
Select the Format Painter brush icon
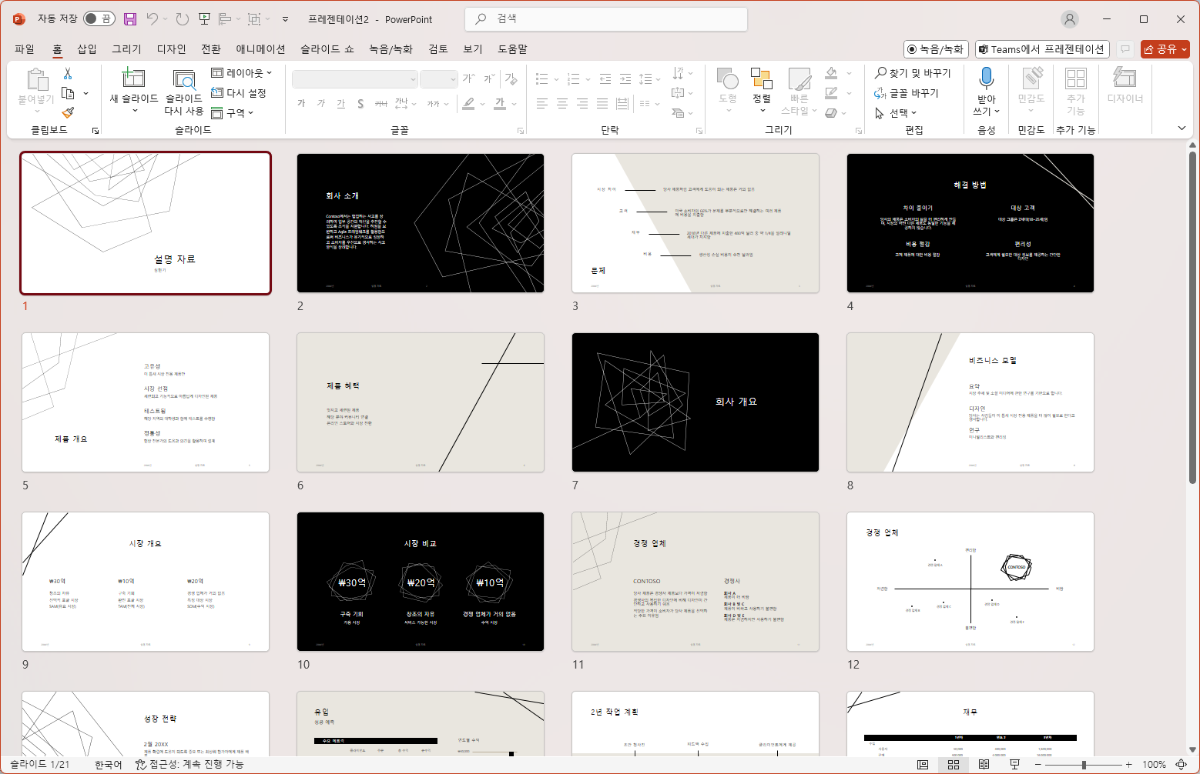point(68,112)
